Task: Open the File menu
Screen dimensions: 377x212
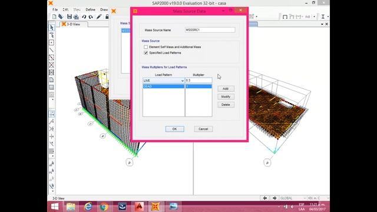Action: pos(55,9)
